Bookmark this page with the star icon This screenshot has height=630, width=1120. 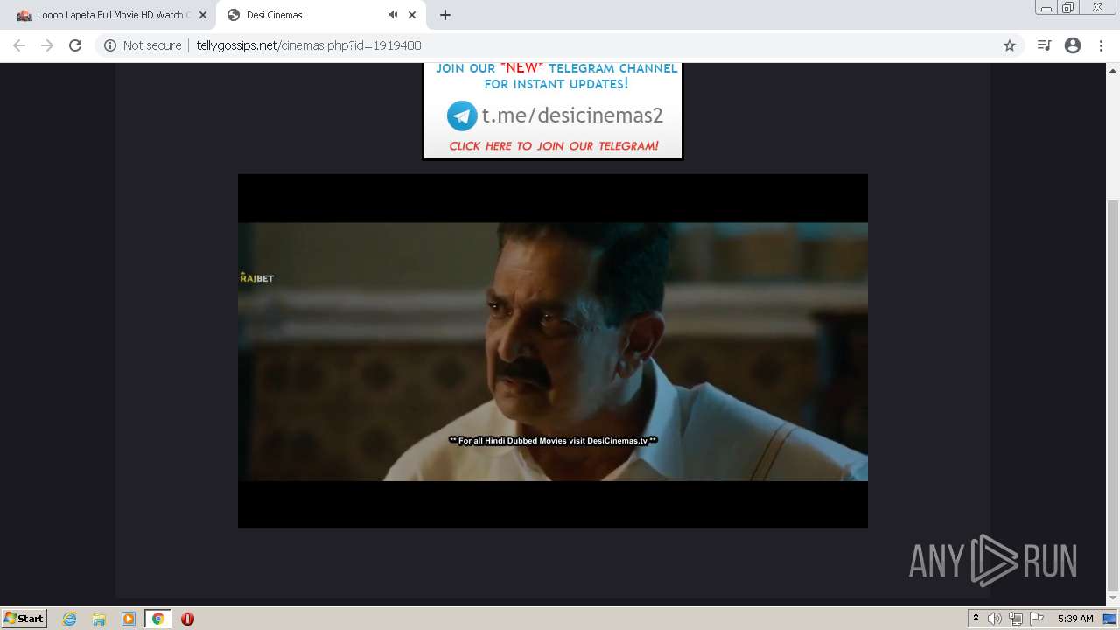(1010, 45)
